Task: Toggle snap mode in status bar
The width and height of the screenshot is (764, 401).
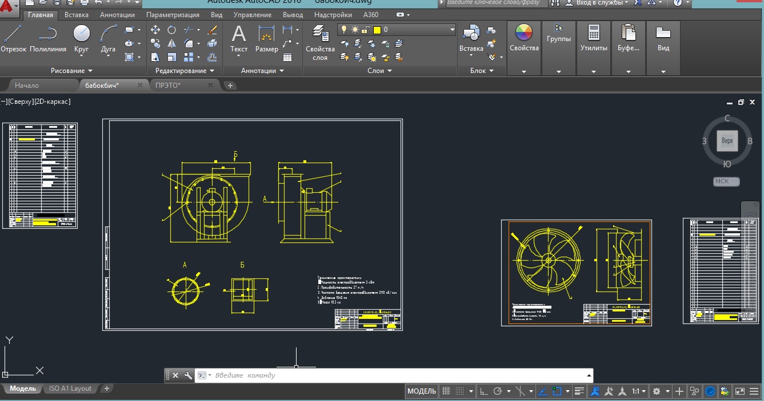Action: (459, 391)
